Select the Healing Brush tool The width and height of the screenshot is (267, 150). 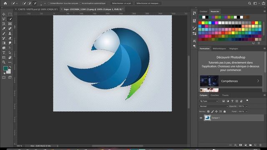point(10,29)
